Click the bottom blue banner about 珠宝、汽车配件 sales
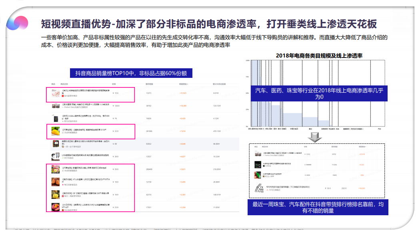 point(318,207)
